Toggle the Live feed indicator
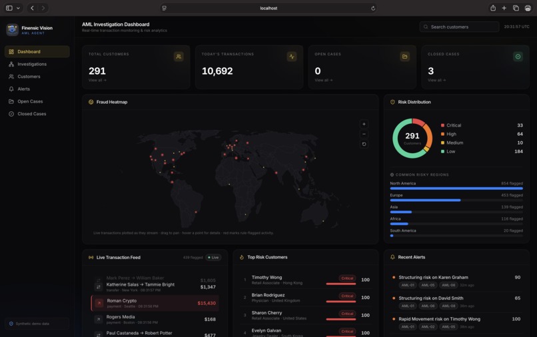This screenshot has width=537, height=337. click(x=213, y=258)
